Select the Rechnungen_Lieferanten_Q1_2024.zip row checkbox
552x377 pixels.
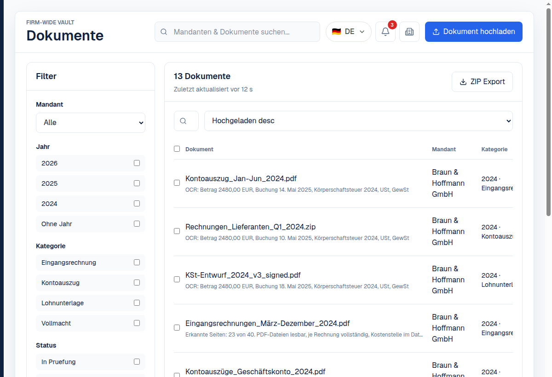coord(177,231)
